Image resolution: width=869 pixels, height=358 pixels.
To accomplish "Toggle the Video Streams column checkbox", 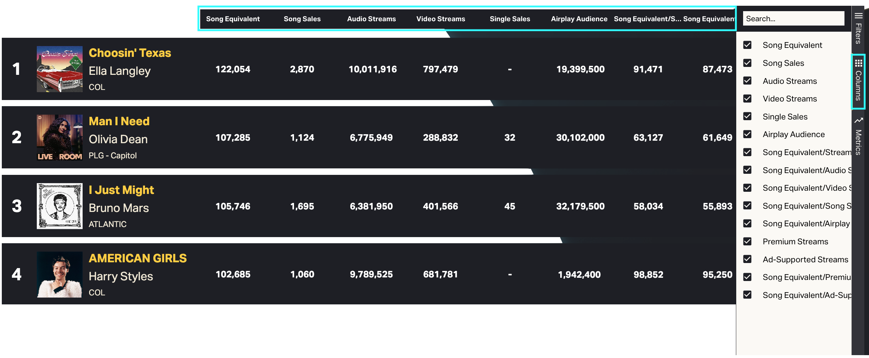I will pyautogui.click(x=747, y=99).
